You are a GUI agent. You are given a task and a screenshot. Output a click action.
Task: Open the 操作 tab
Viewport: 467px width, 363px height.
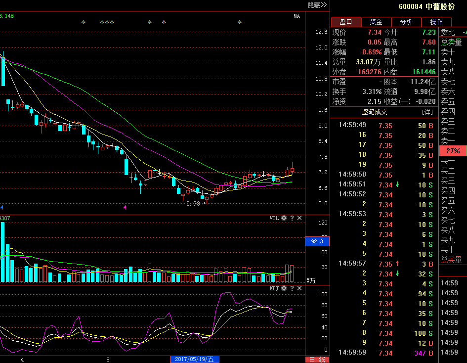(436, 22)
